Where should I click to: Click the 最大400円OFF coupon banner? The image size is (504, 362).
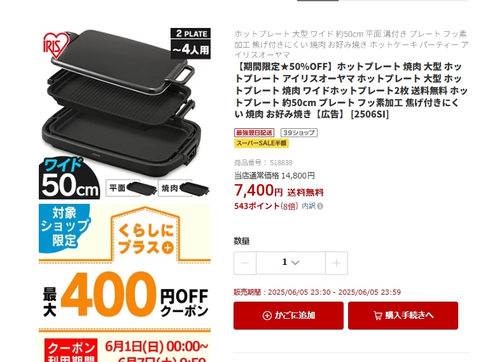[125, 283]
